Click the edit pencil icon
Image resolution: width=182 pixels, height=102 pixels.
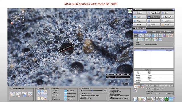[x=135, y=90]
